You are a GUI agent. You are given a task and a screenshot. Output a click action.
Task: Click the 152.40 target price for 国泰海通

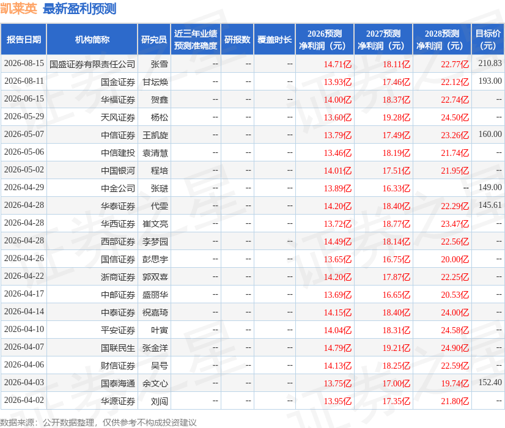tap(490, 382)
